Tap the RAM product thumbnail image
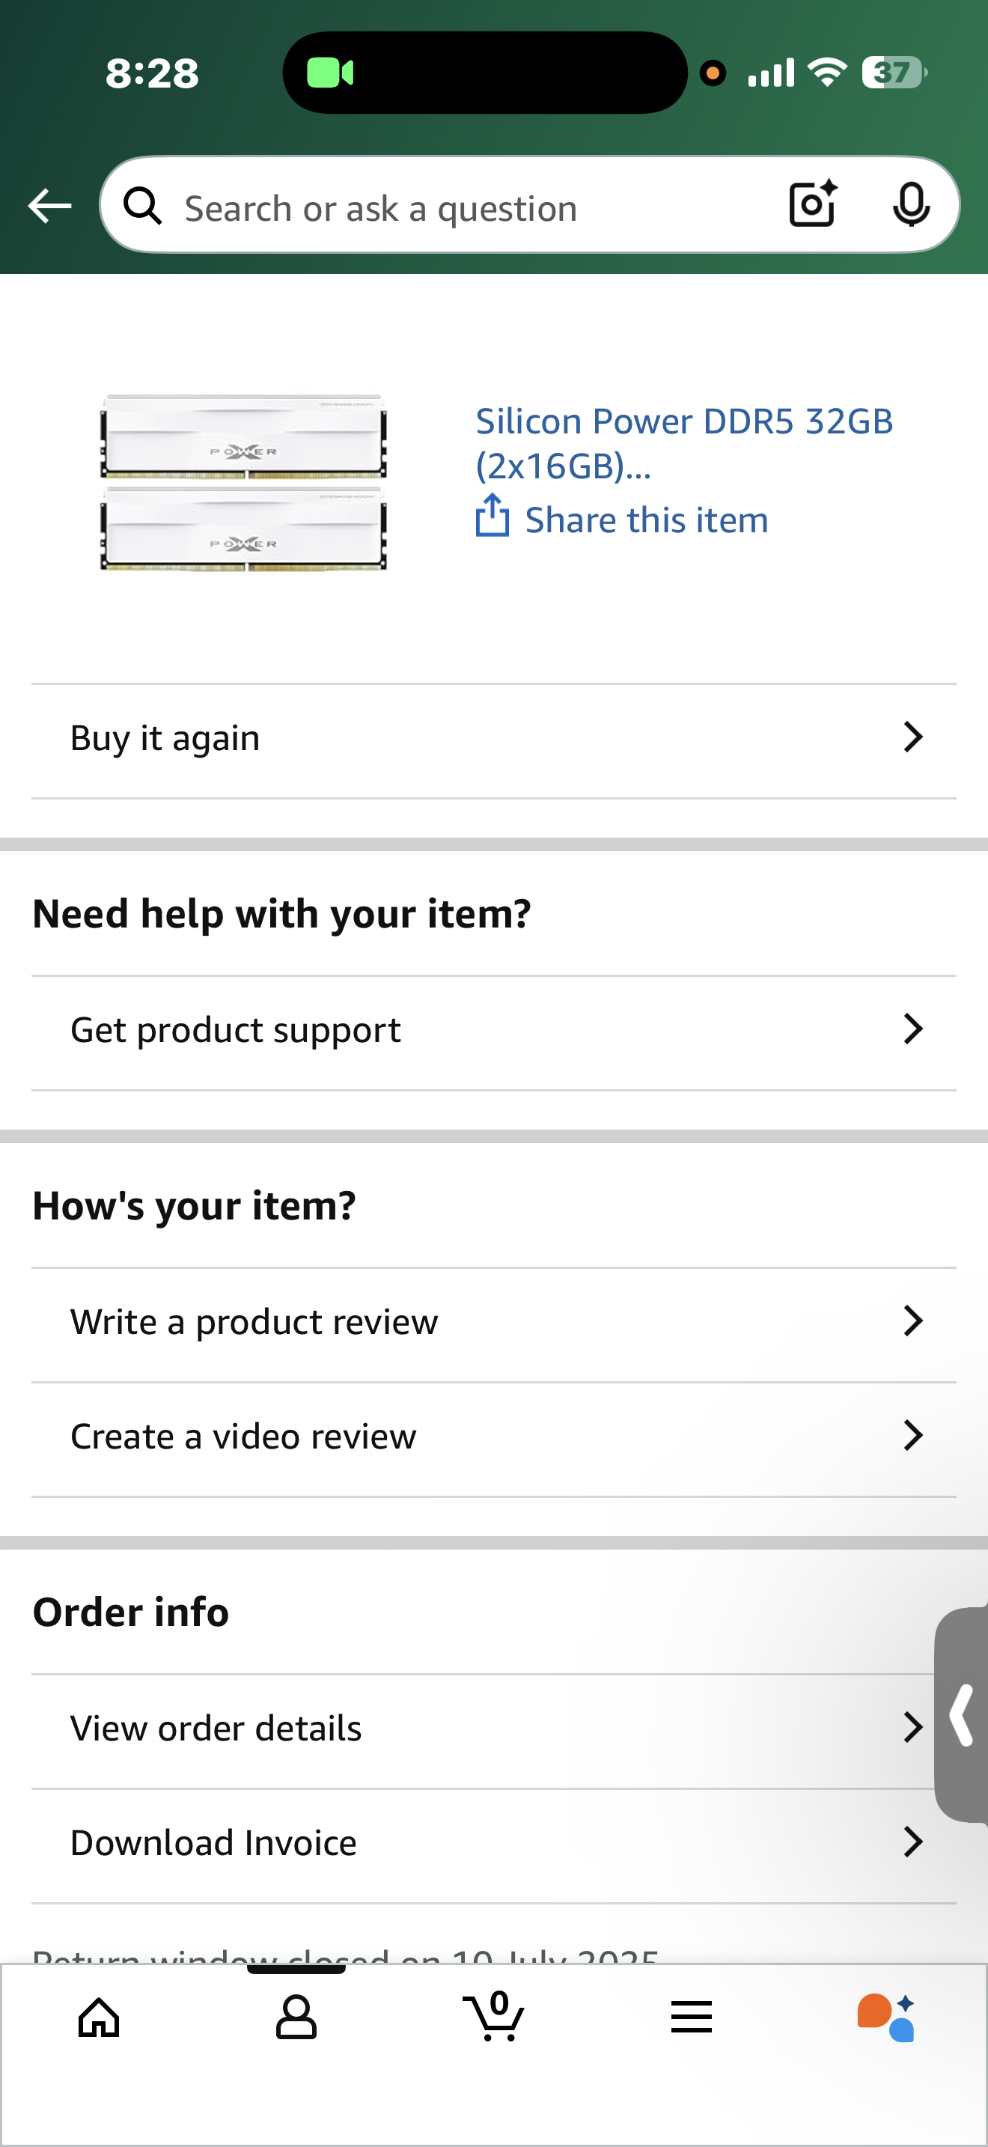Image resolution: width=988 pixels, height=2147 pixels. click(x=243, y=484)
